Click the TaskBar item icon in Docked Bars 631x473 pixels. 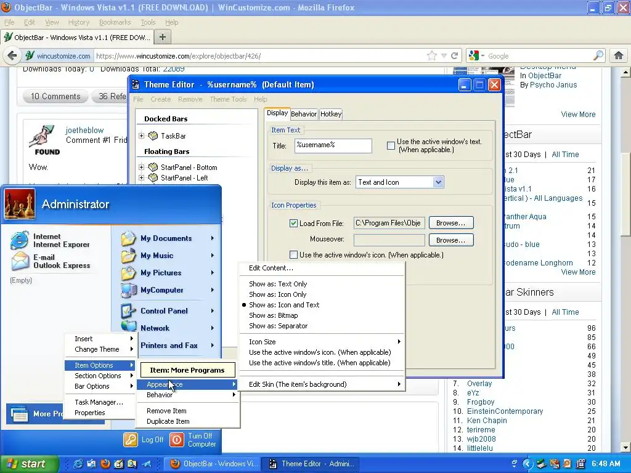click(x=153, y=135)
